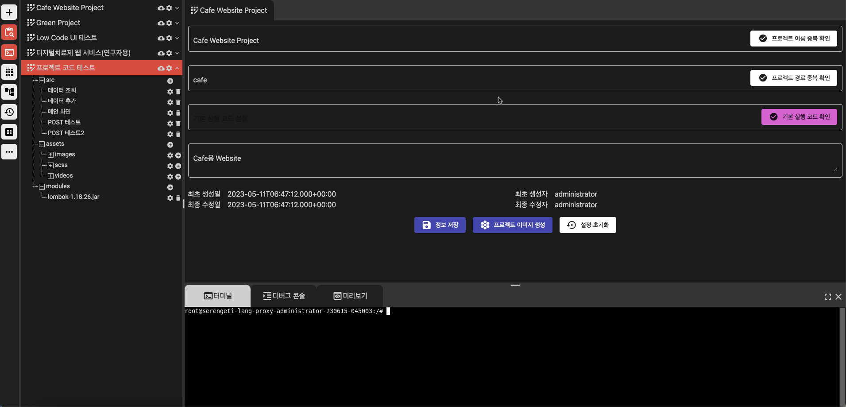Open the more options (three dots) sidebar icon
This screenshot has height=407, width=846.
point(9,152)
